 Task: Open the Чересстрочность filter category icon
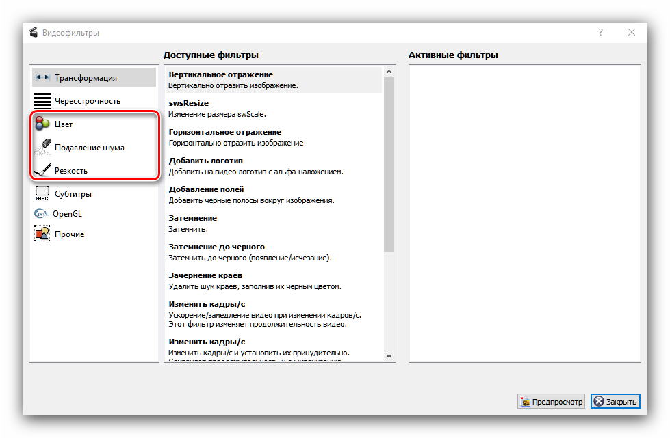pos(42,100)
